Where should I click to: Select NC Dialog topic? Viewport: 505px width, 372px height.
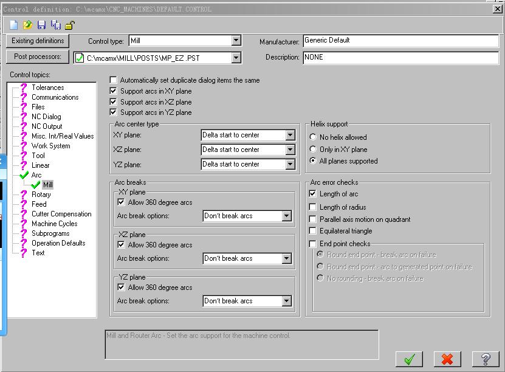click(x=46, y=117)
